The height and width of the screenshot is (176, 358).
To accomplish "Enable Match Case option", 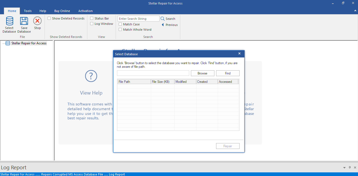I will coord(120,24).
